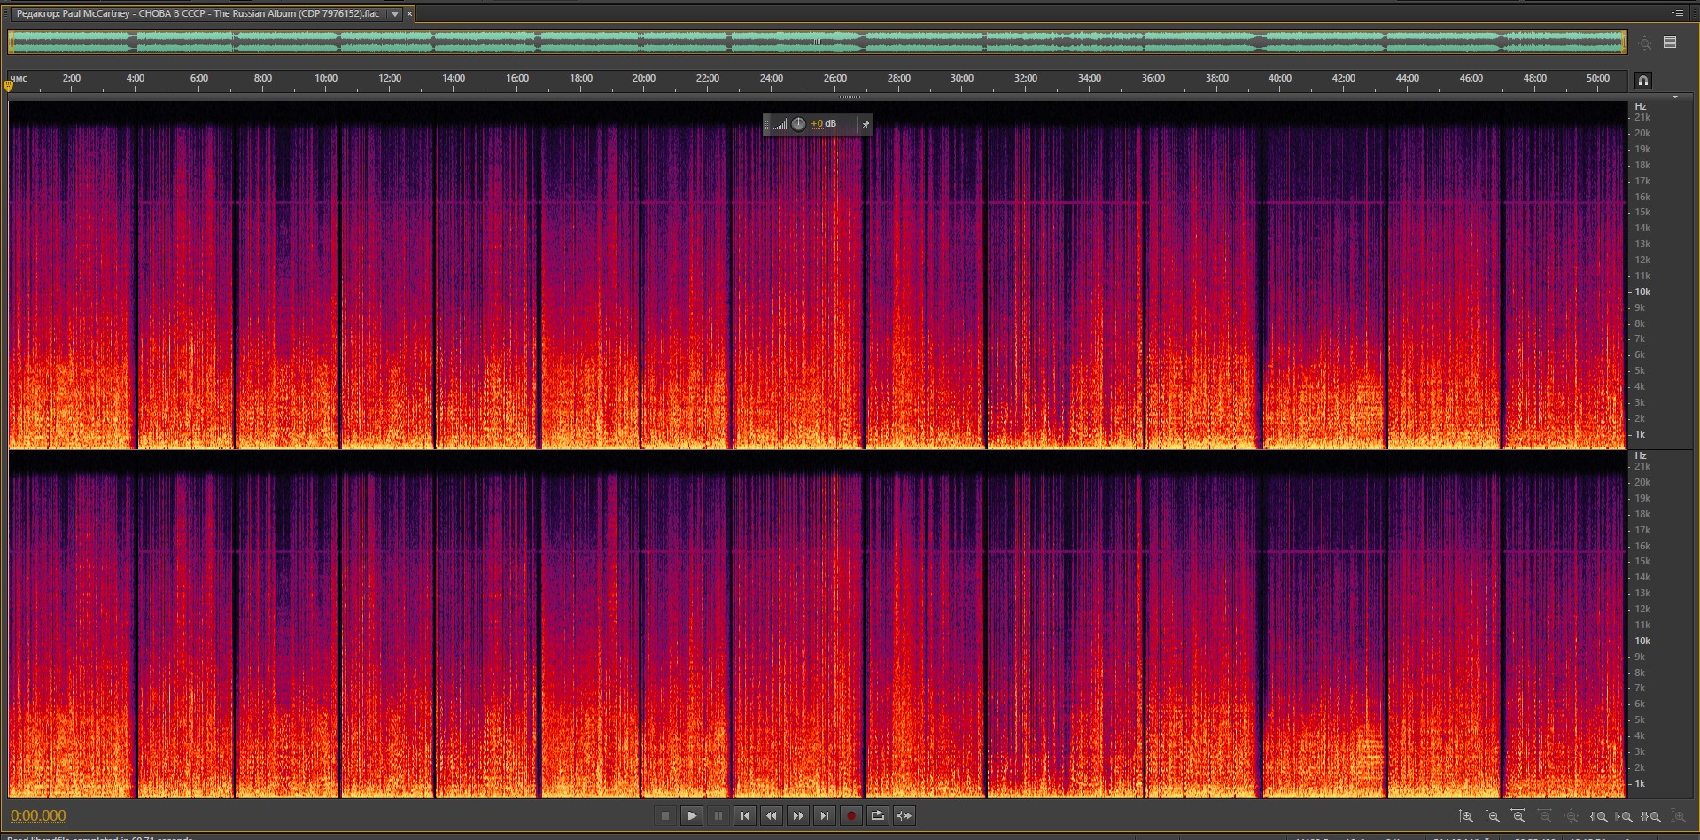The image size is (1700, 840).
Task: Click the Rewind transport button
Action: (772, 816)
